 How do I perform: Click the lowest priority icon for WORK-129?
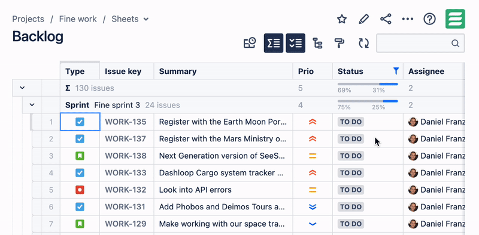[x=313, y=224]
